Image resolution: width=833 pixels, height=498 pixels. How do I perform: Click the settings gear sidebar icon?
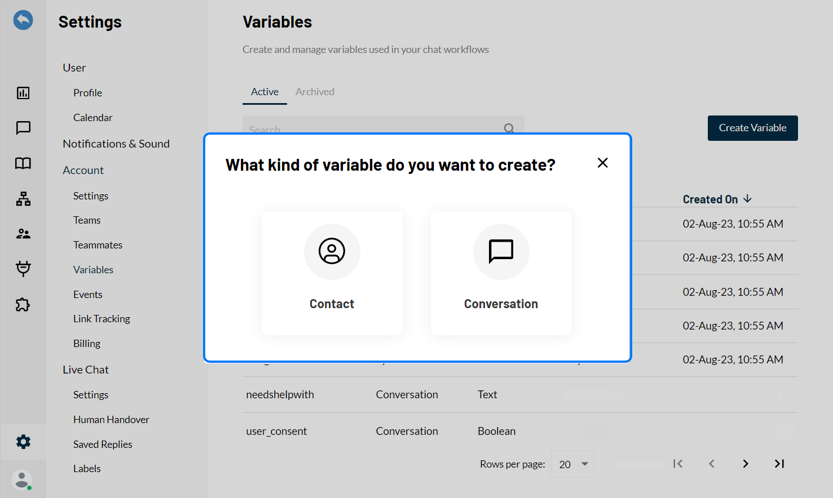click(x=23, y=442)
